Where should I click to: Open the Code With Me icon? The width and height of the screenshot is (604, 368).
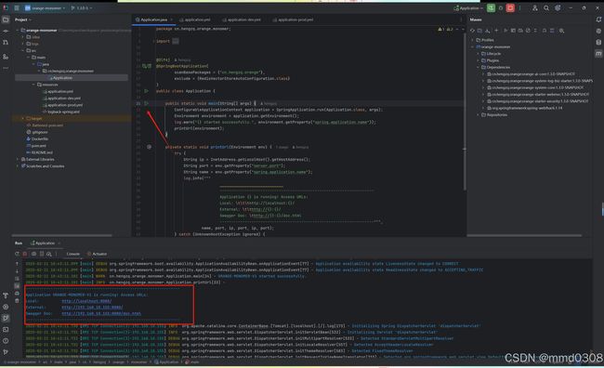point(534,7)
